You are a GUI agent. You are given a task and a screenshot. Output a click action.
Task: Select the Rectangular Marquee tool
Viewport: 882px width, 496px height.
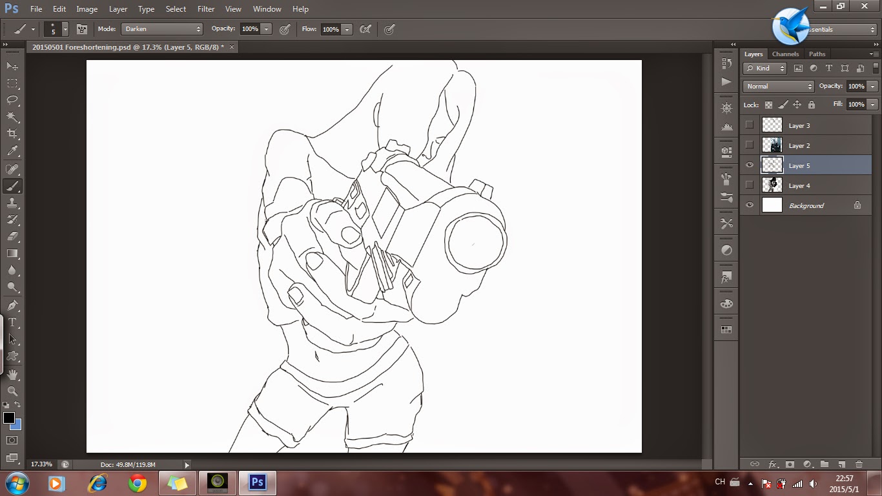[x=12, y=83]
